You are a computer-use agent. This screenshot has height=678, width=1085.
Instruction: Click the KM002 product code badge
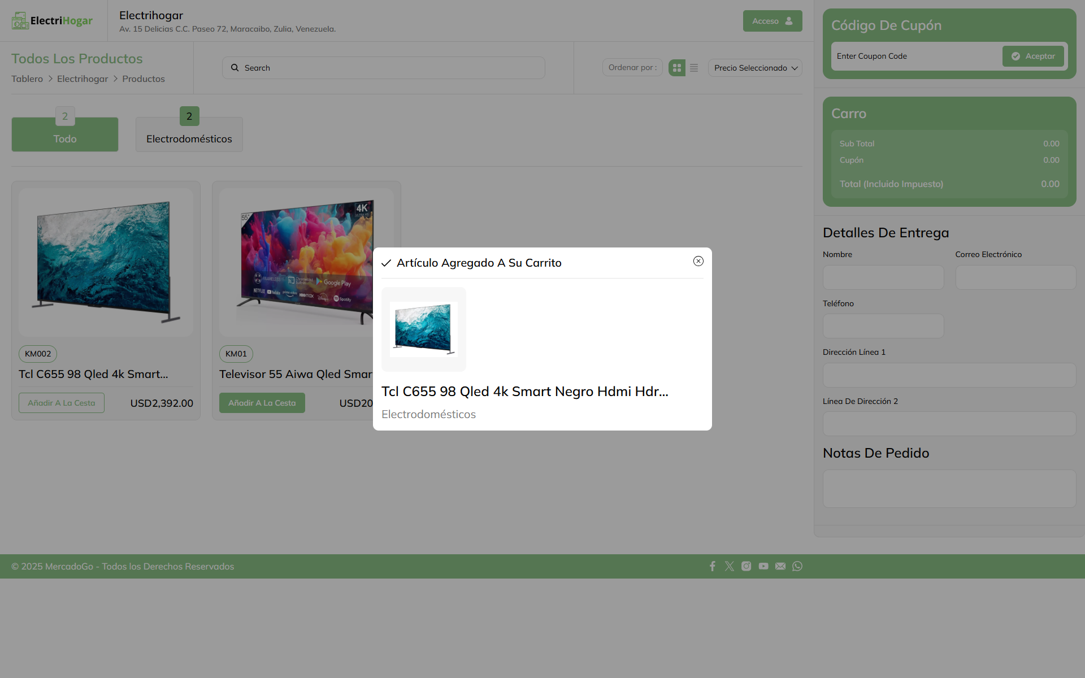click(38, 354)
